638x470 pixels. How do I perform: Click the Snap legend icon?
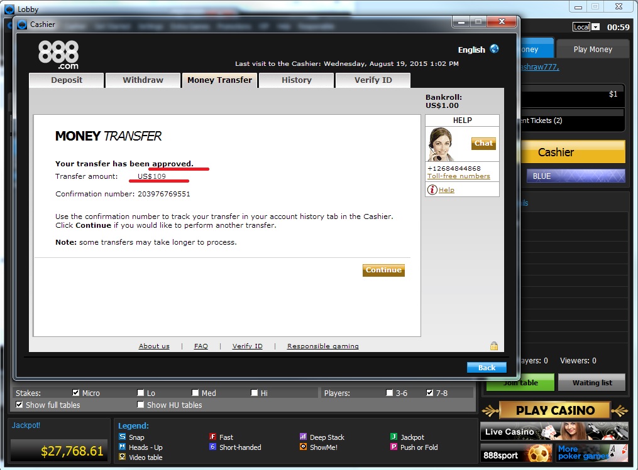(x=122, y=437)
